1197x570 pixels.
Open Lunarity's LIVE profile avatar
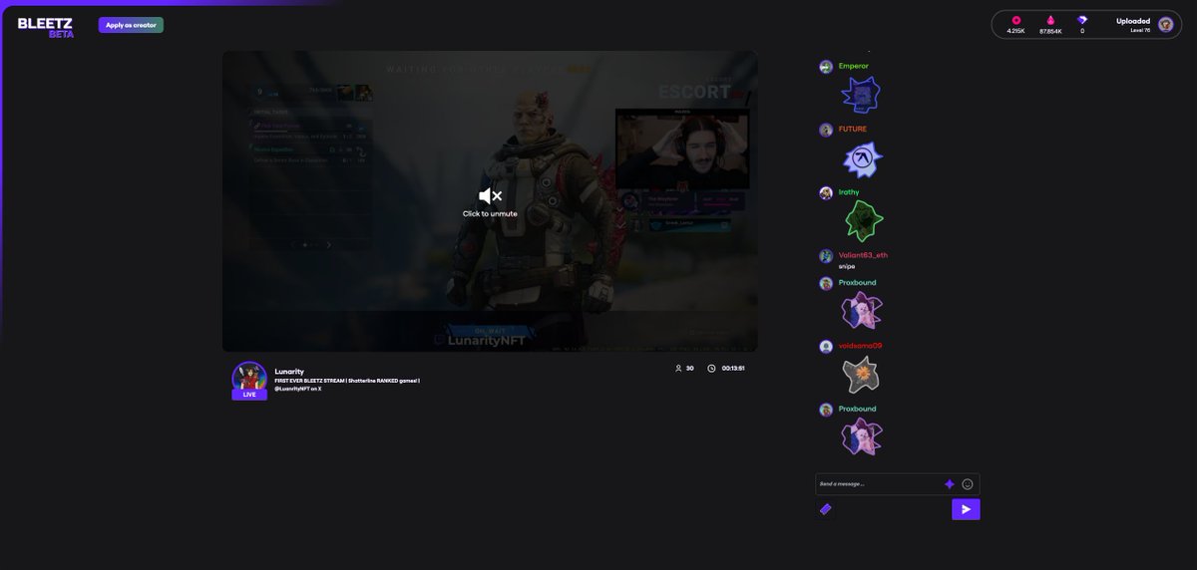249,378
